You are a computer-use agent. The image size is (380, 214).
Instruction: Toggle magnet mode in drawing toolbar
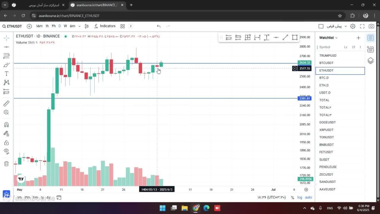[x=6, y=125]
